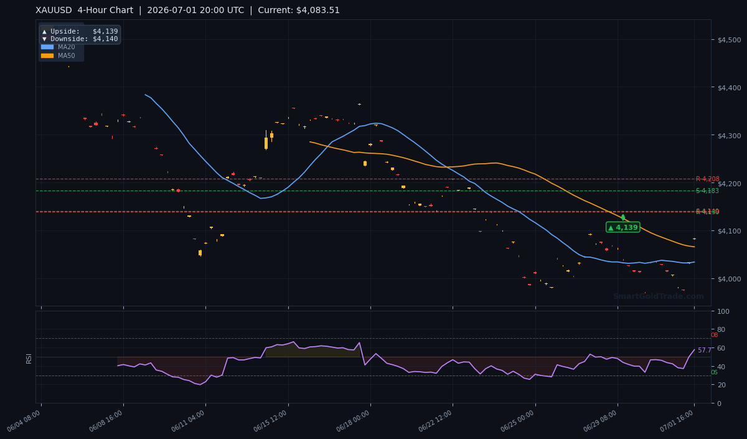Click the RSI axis value 100
The image size is (747, 439).
tap(723, 311)
